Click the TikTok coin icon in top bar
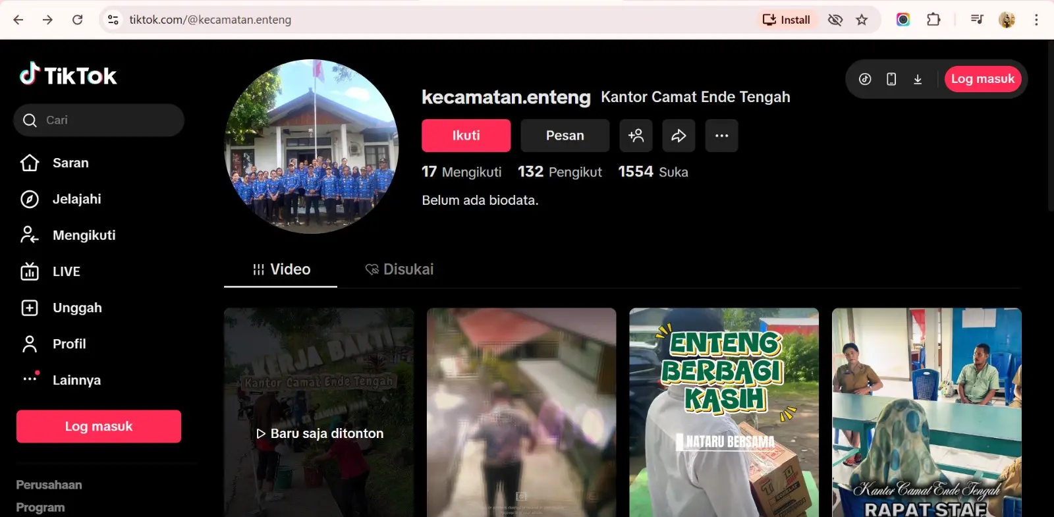Image resolution: width=1054 pixels, height=517 pixels. 865,79
